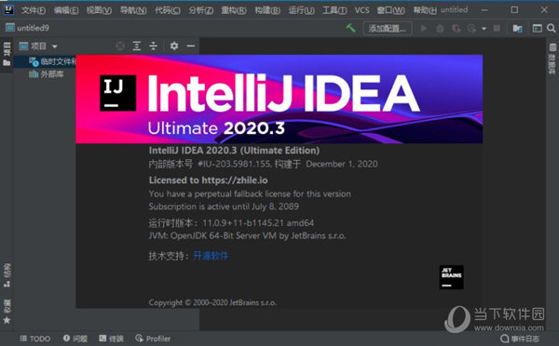Open Search Everywhere magnifier icon

(552, 28)
